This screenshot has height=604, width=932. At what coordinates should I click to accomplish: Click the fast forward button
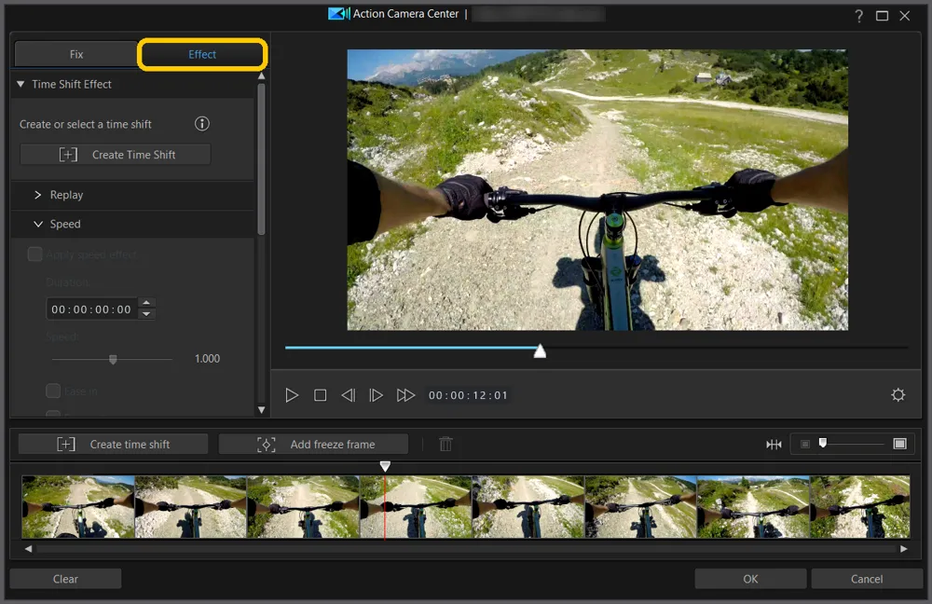(x=405, y=395)
